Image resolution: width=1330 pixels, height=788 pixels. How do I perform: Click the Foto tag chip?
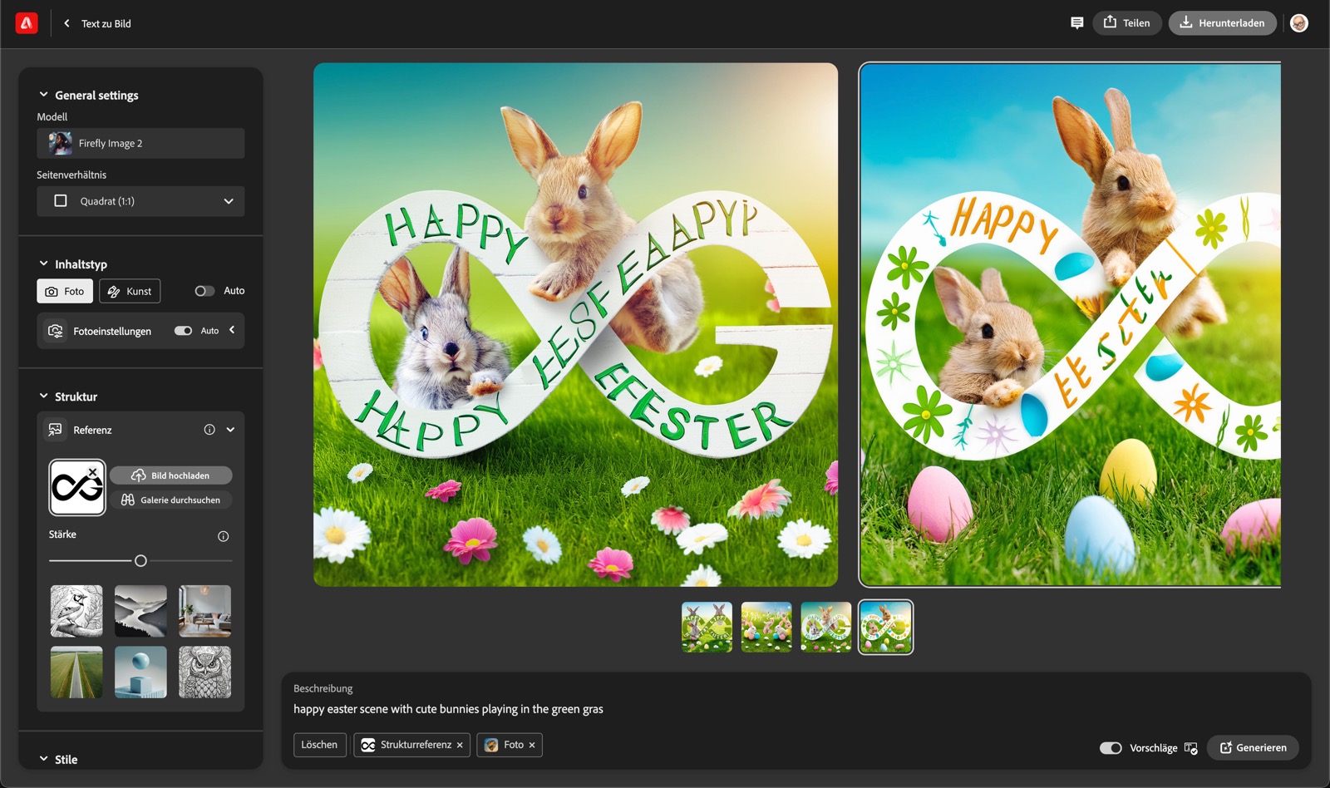[x=510, y=745]
